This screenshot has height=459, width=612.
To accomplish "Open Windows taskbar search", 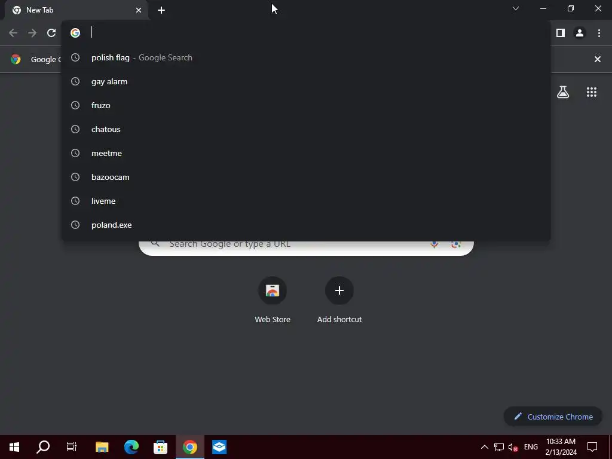I will (43, 447).
